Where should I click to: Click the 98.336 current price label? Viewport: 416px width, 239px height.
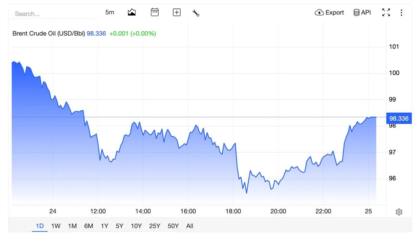click(399, 118)
